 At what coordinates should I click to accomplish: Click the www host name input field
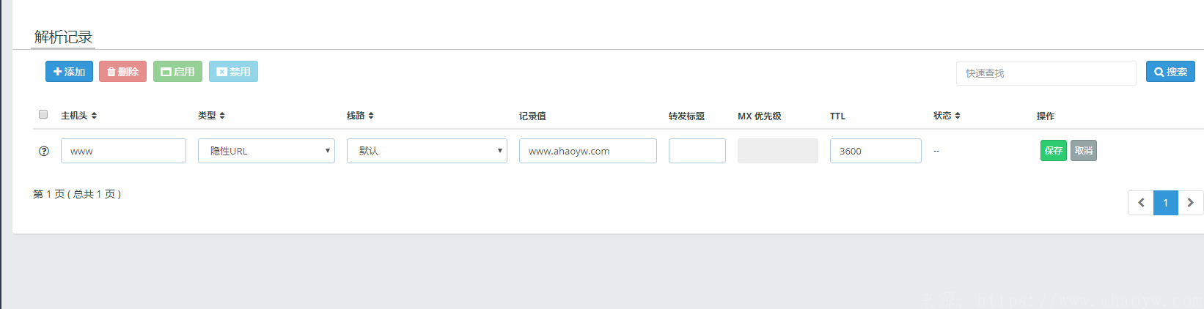click(x=123, y=151)
